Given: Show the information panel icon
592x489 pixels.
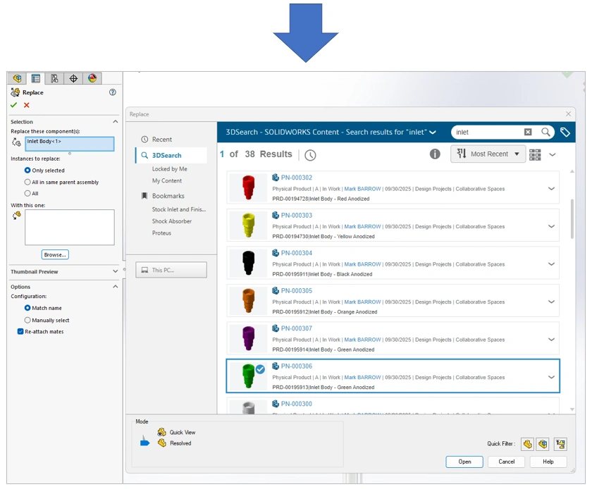Looking at the screenshot, I should click(x=435, y=154).
